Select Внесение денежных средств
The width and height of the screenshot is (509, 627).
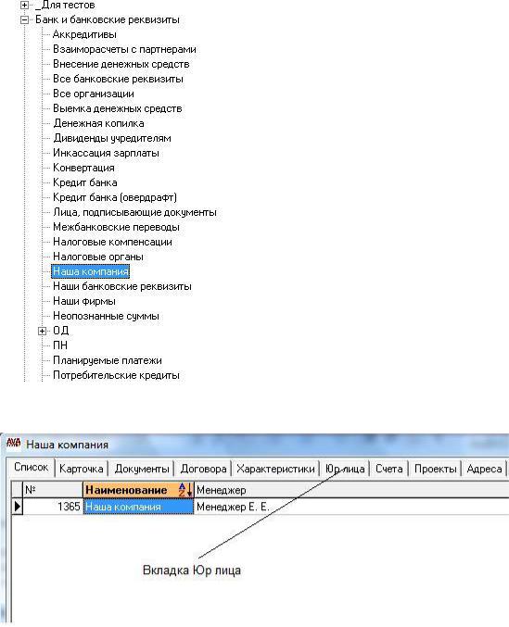point(121,65)
